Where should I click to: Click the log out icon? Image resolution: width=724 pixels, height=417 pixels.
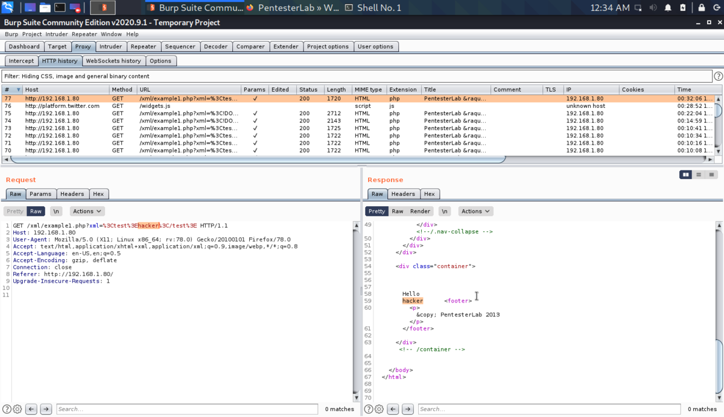(716, 8)
